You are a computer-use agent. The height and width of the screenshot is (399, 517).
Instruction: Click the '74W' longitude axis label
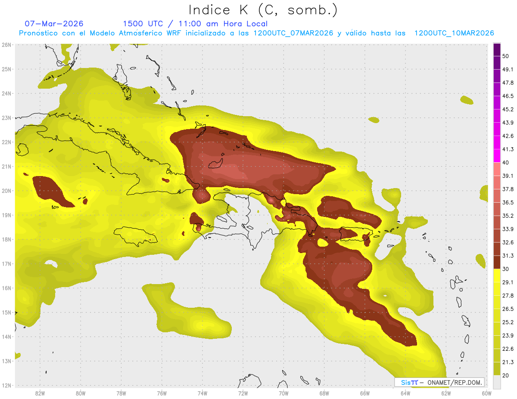point(202,393)
